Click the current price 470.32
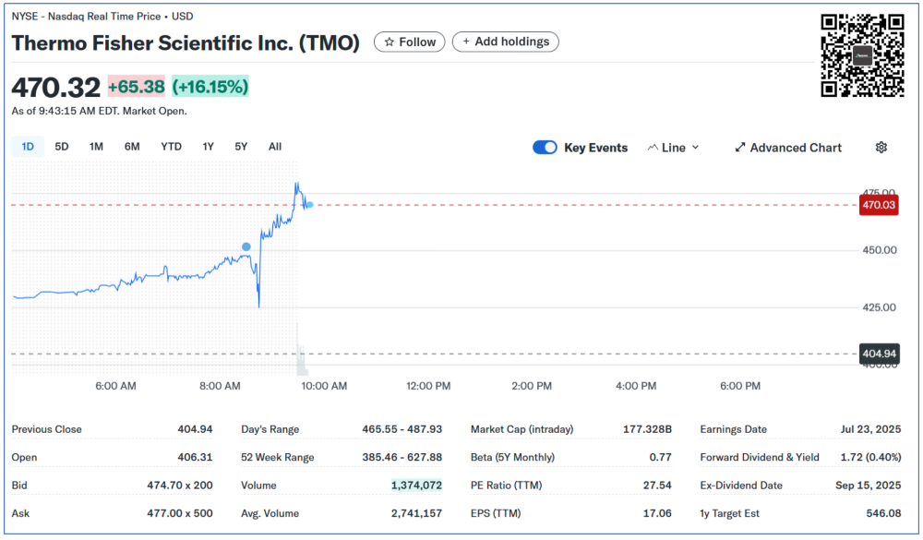 pyautogui.click(x=56, y=88)
